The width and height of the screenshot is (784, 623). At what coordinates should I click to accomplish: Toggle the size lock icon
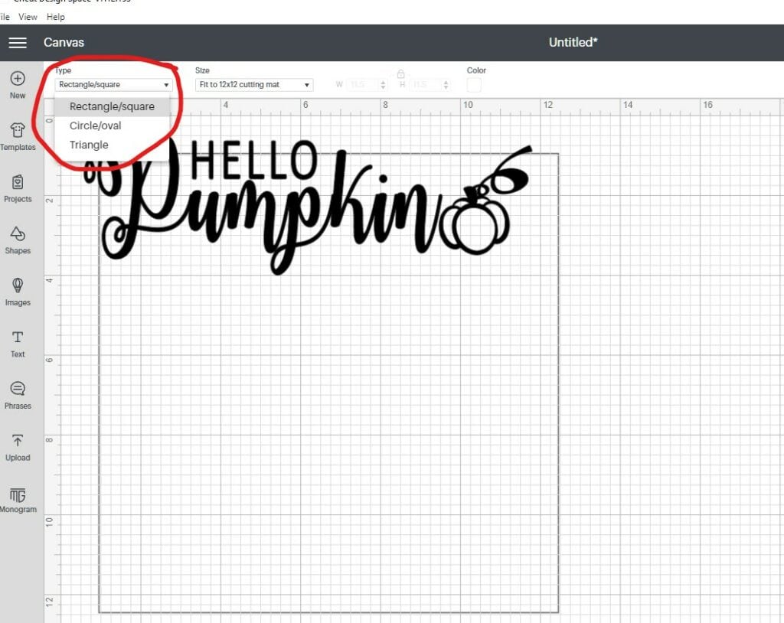click(400, 74)
